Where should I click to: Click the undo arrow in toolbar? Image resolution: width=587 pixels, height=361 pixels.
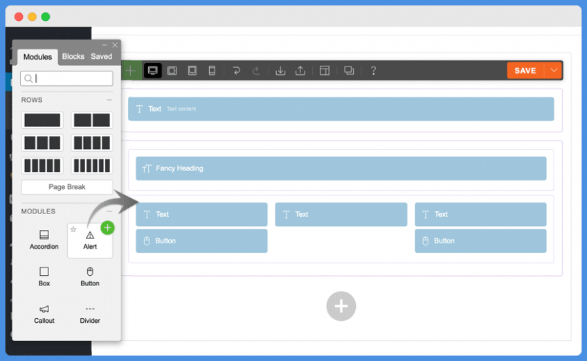coord(237,71)
